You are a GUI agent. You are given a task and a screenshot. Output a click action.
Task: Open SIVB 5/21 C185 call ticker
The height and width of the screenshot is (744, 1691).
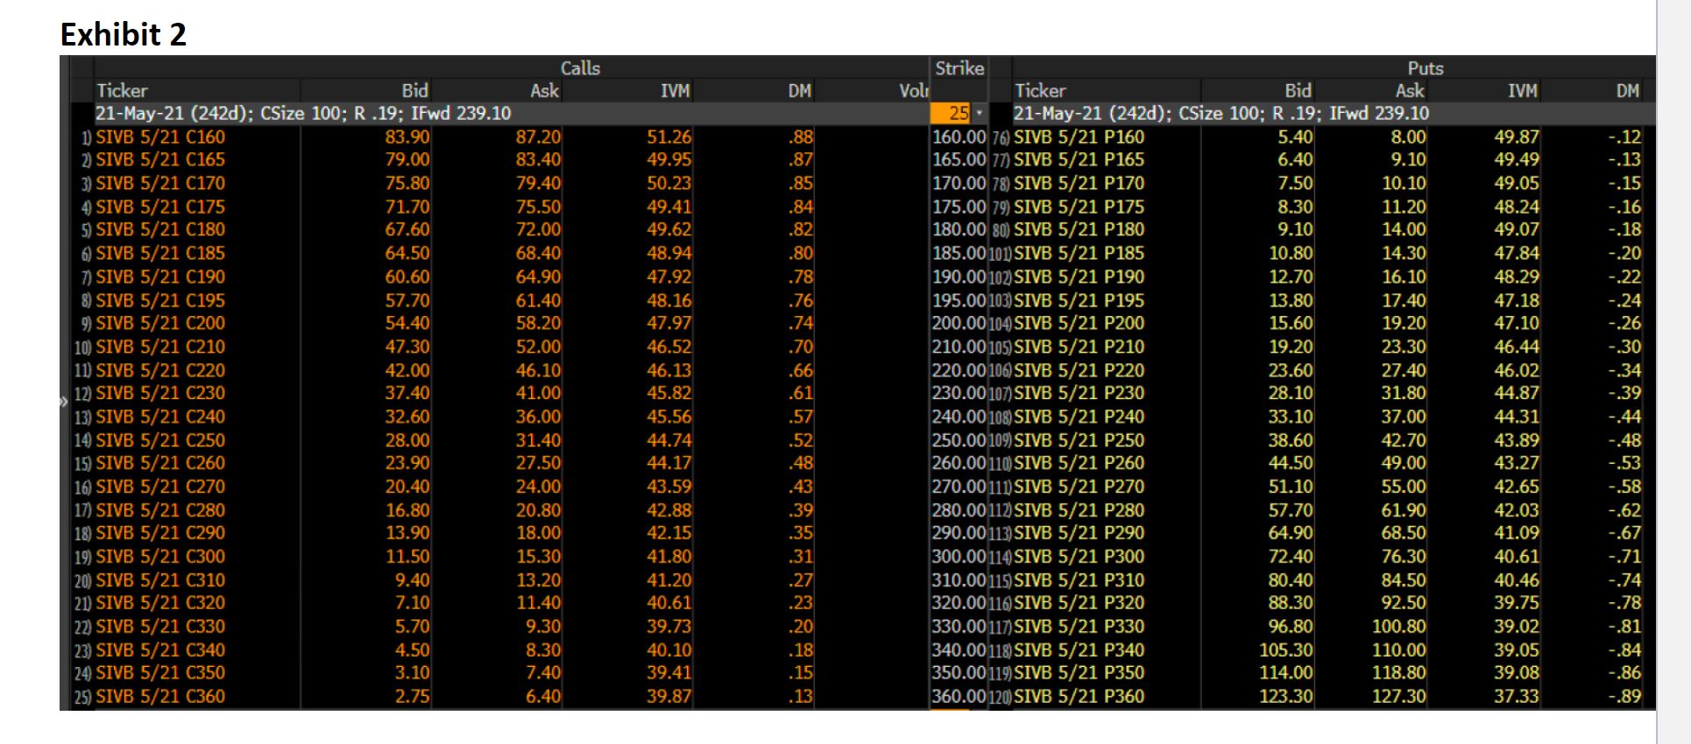[x=160, y=253]
